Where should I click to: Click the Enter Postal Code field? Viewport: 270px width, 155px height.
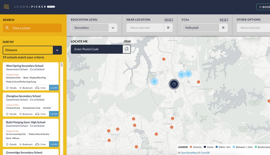97,49
